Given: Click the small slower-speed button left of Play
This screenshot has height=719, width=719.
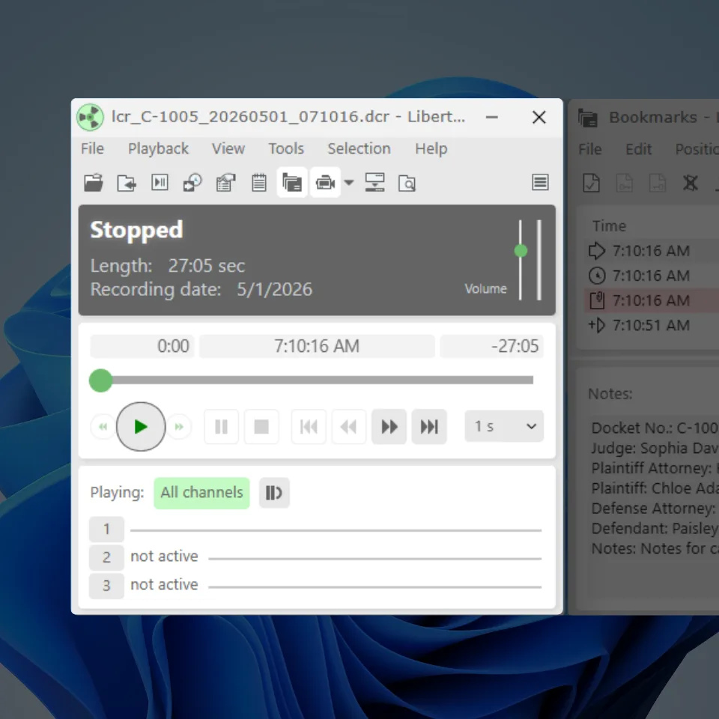Looking at the screenshot, I should pos(103,427).
